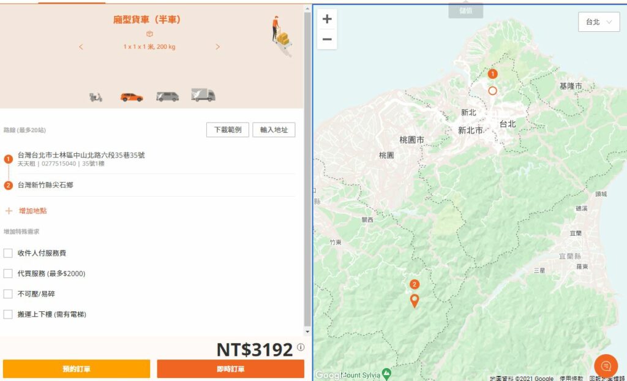Viewport: 627px width, 381px height.
Task: Zoom in on the map
Action: pos(327,19)
